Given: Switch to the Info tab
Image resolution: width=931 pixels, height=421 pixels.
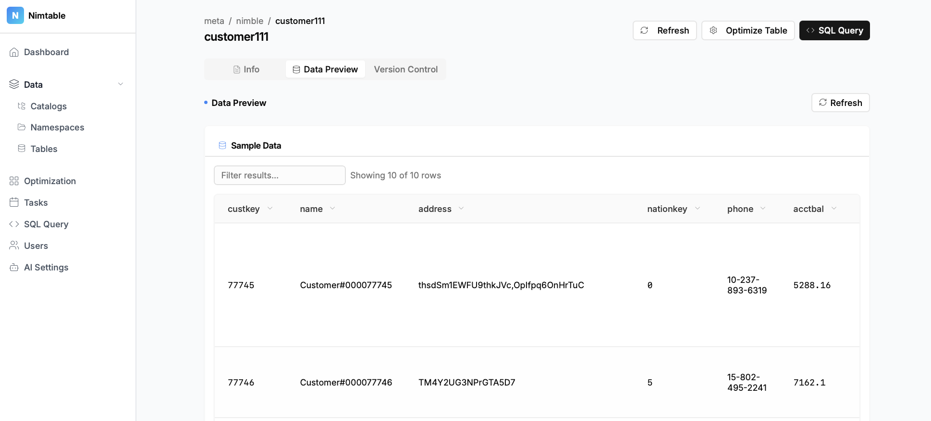Looking at the screenshot, I should pyautogui.click(x=246, y=70).
